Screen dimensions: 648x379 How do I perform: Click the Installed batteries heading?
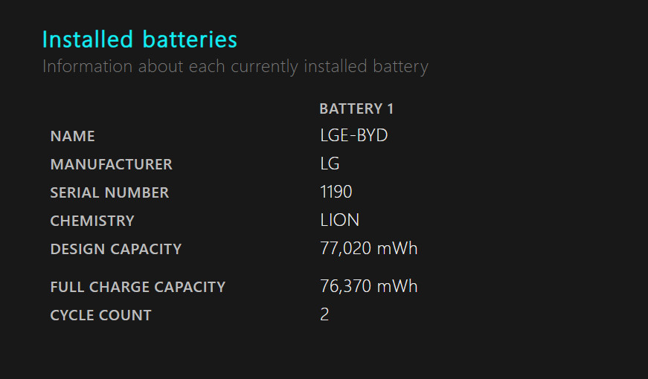click(140, 39)
